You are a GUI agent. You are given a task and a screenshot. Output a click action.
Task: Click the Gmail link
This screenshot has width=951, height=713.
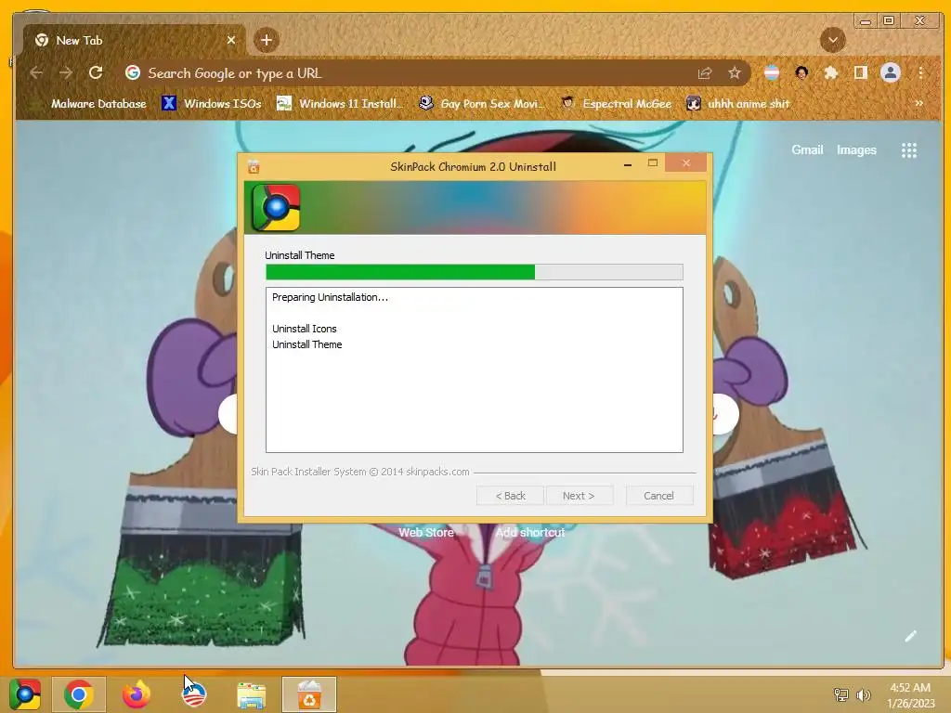[807, 149]
